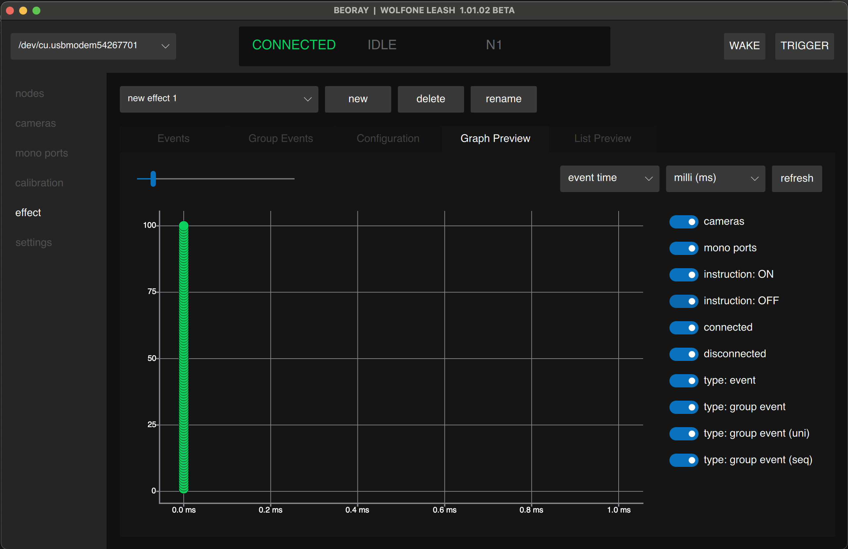Screen dimensions: 848x549
Task: Open the Configuration tab
Action: pos(388,138)
